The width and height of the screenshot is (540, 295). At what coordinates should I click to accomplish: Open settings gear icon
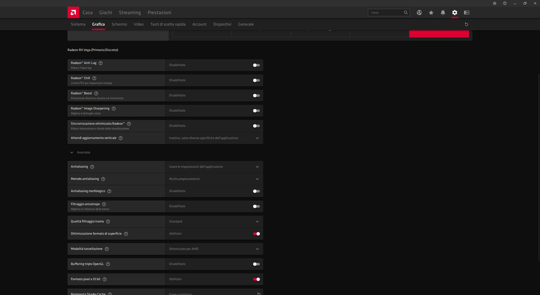455,13
